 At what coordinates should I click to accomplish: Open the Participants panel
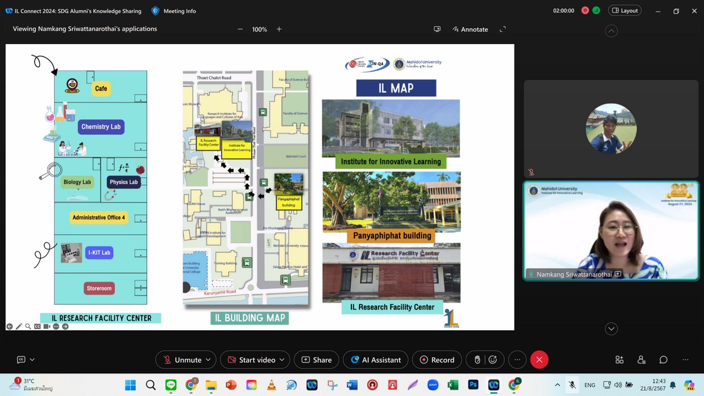point(641,360)
